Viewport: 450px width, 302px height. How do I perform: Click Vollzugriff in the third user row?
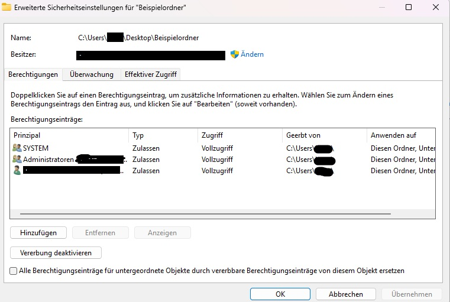(217, 171)
